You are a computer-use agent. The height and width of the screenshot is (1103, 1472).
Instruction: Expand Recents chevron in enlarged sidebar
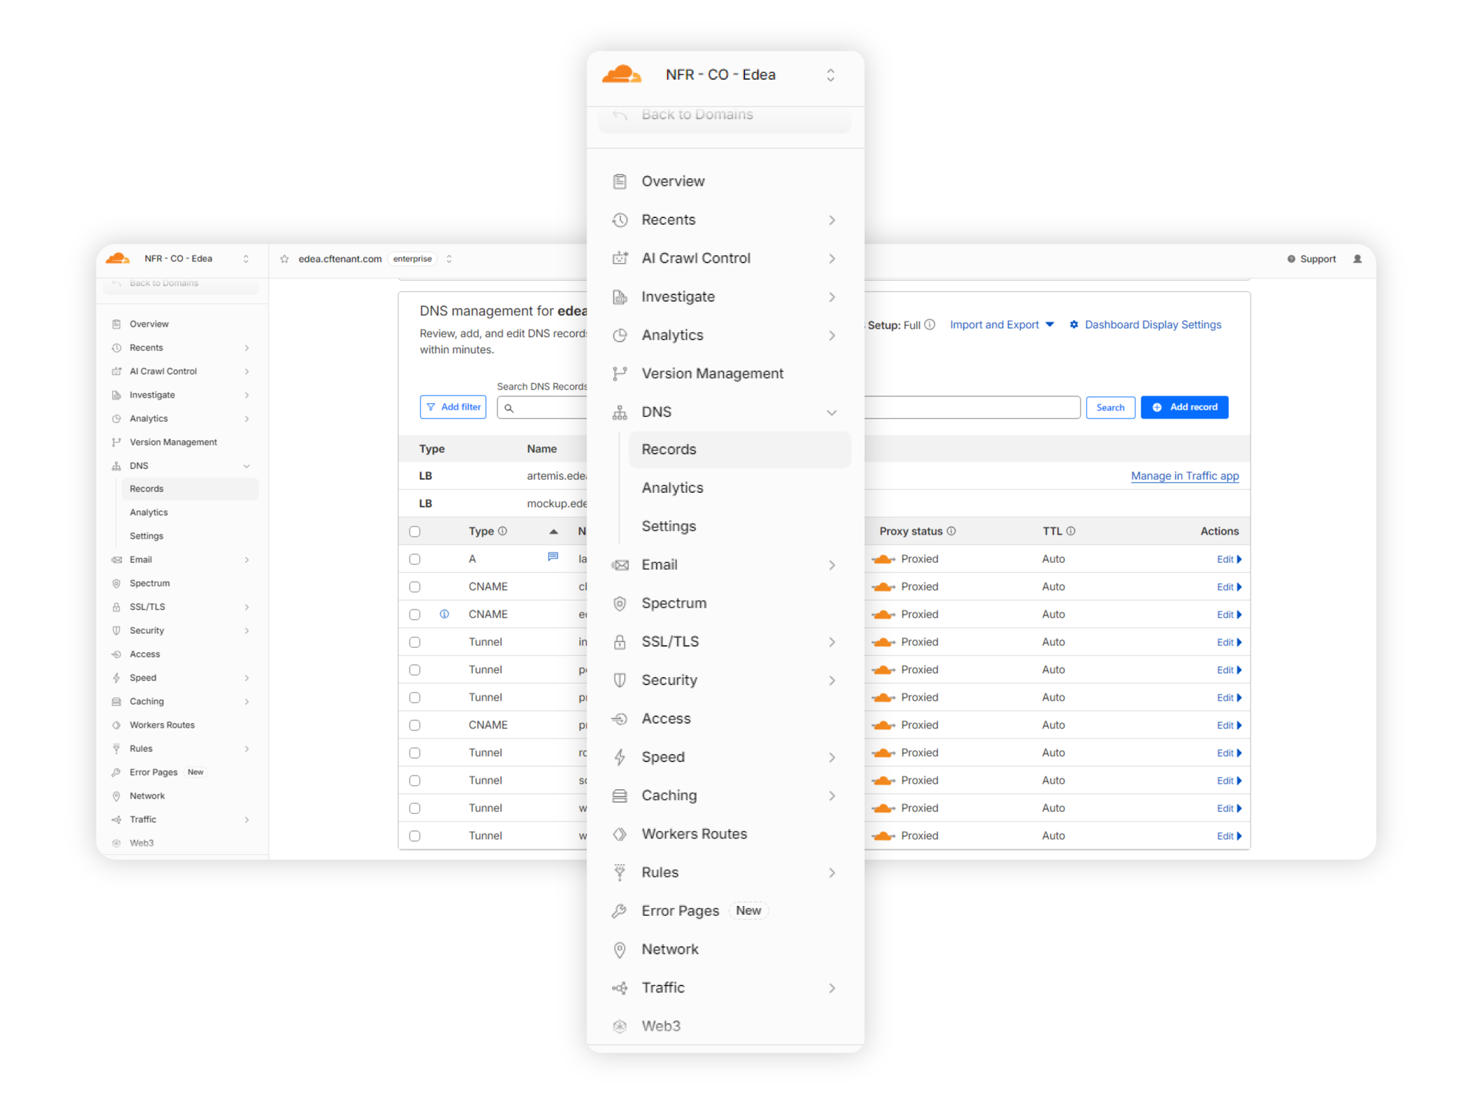click(x=832, y=221)
